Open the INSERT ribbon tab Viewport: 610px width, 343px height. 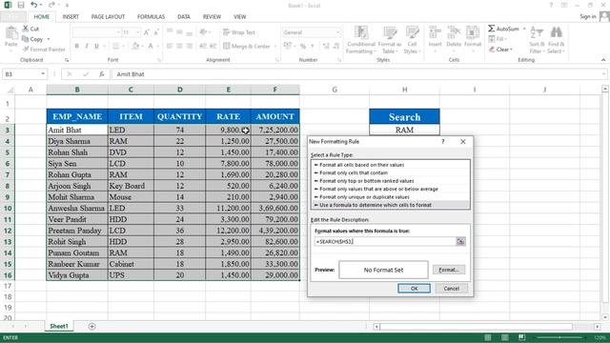coord(71,17)
